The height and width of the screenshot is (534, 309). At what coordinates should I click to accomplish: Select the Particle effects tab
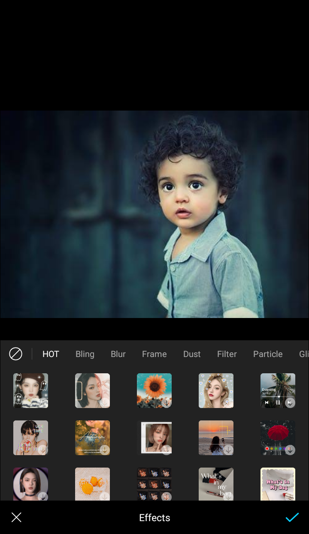coord(268,354)
